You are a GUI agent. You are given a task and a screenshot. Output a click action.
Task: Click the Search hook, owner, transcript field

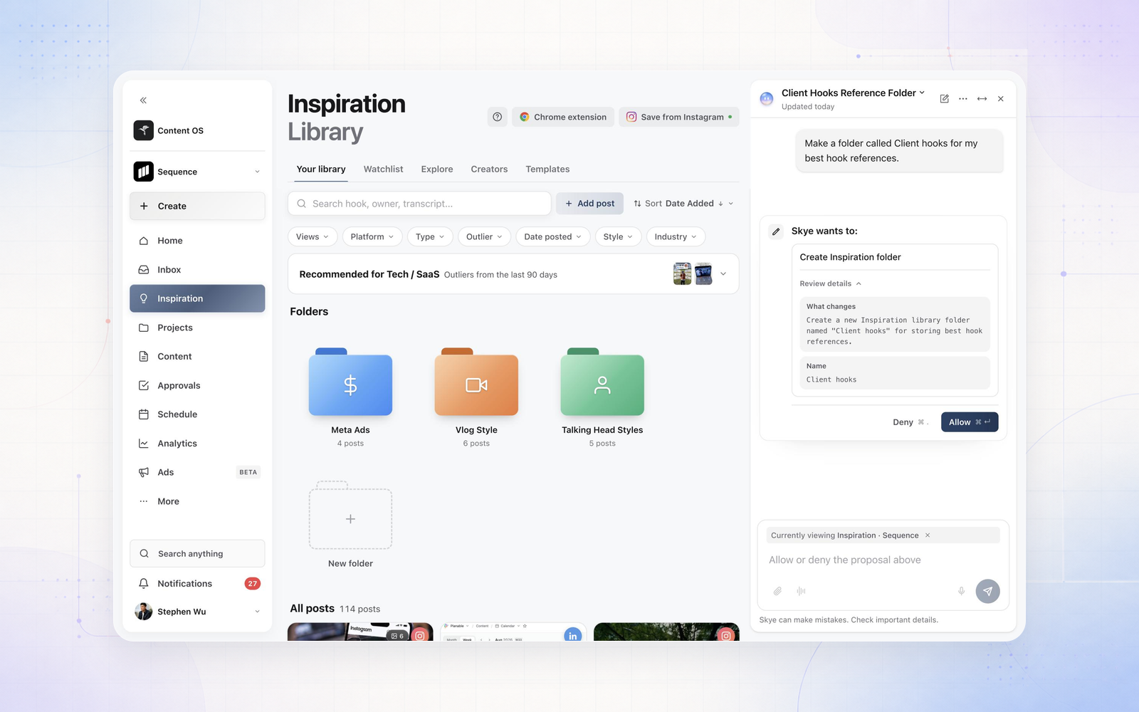point(419,204)
